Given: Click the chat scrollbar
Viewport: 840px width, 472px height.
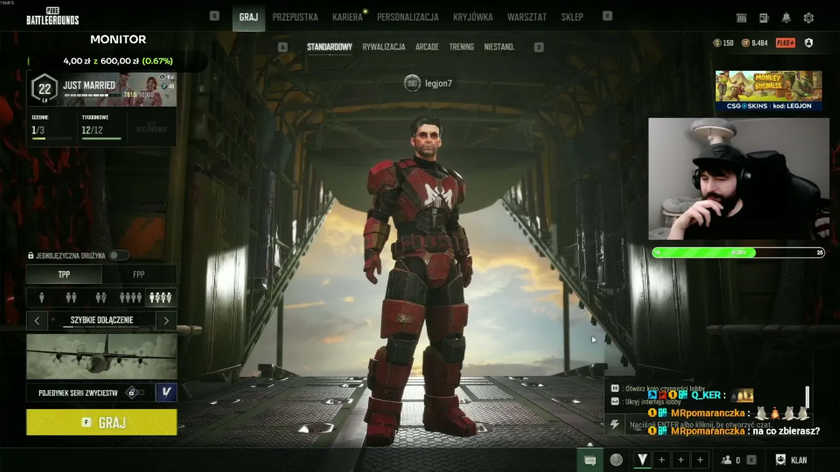Looking at the screenshot, I should 807,397.
